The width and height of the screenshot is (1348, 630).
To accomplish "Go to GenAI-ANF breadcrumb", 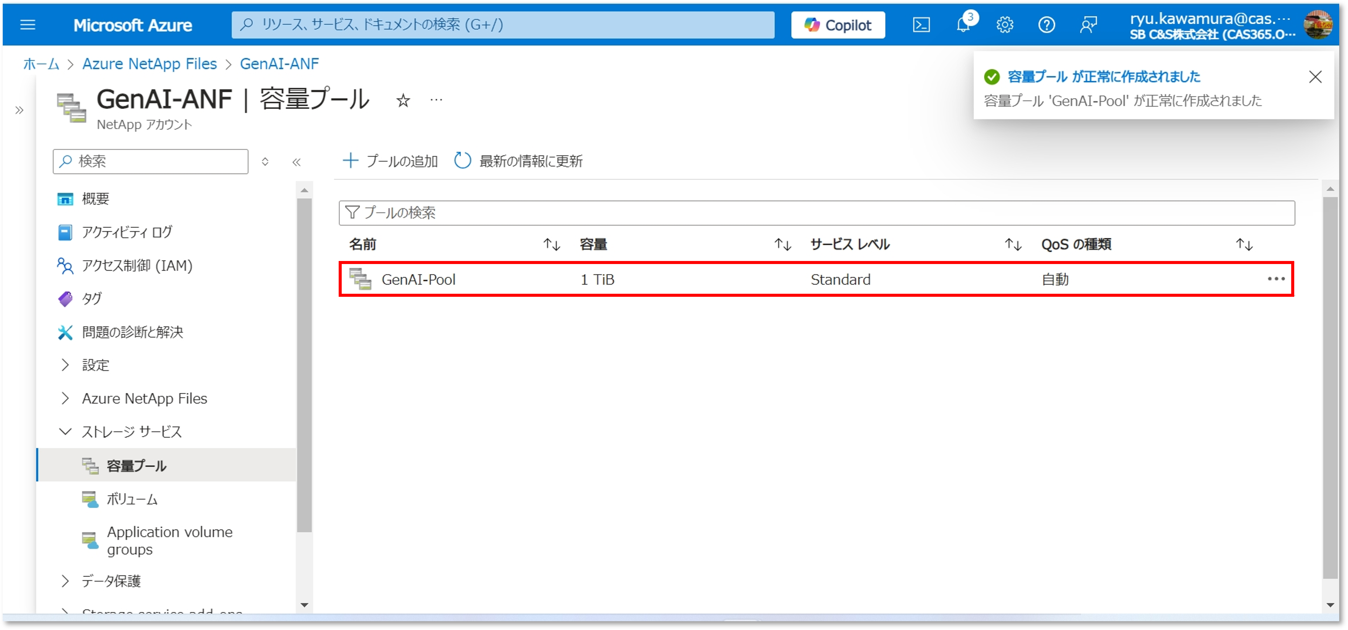I will point(279,64).
